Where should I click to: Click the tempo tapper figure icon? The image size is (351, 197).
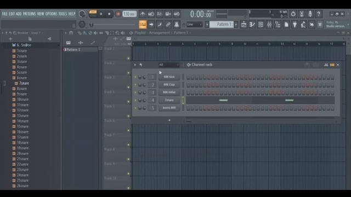pyautogui.click(x=303, y=25)
